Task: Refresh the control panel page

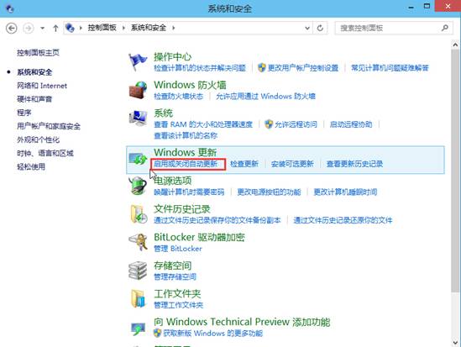Action: 320,29
